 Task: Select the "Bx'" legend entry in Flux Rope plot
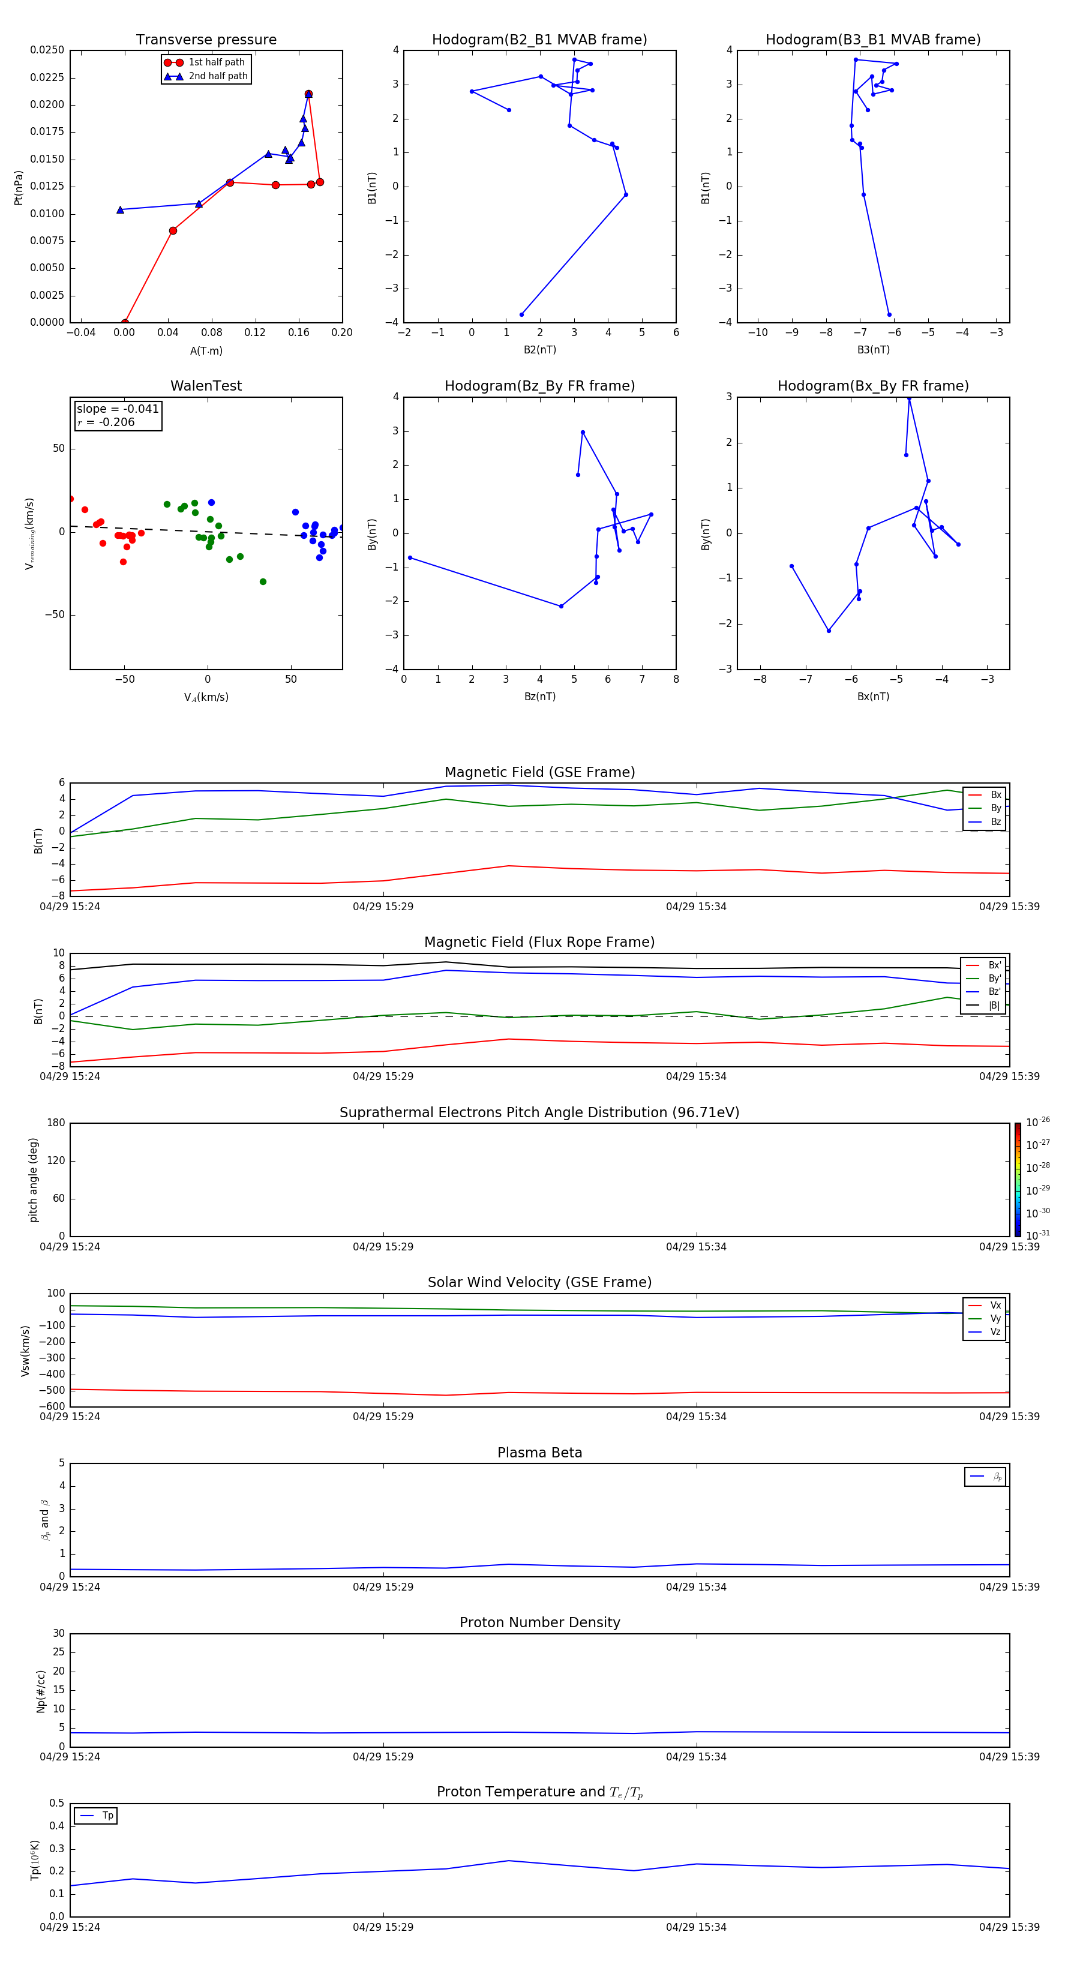point(984,965)
